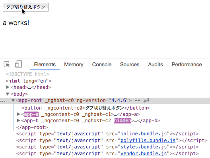Open the vendor.bundle.js source link
Viewport: 210px width, 158px height.
(x=144, y=154)
